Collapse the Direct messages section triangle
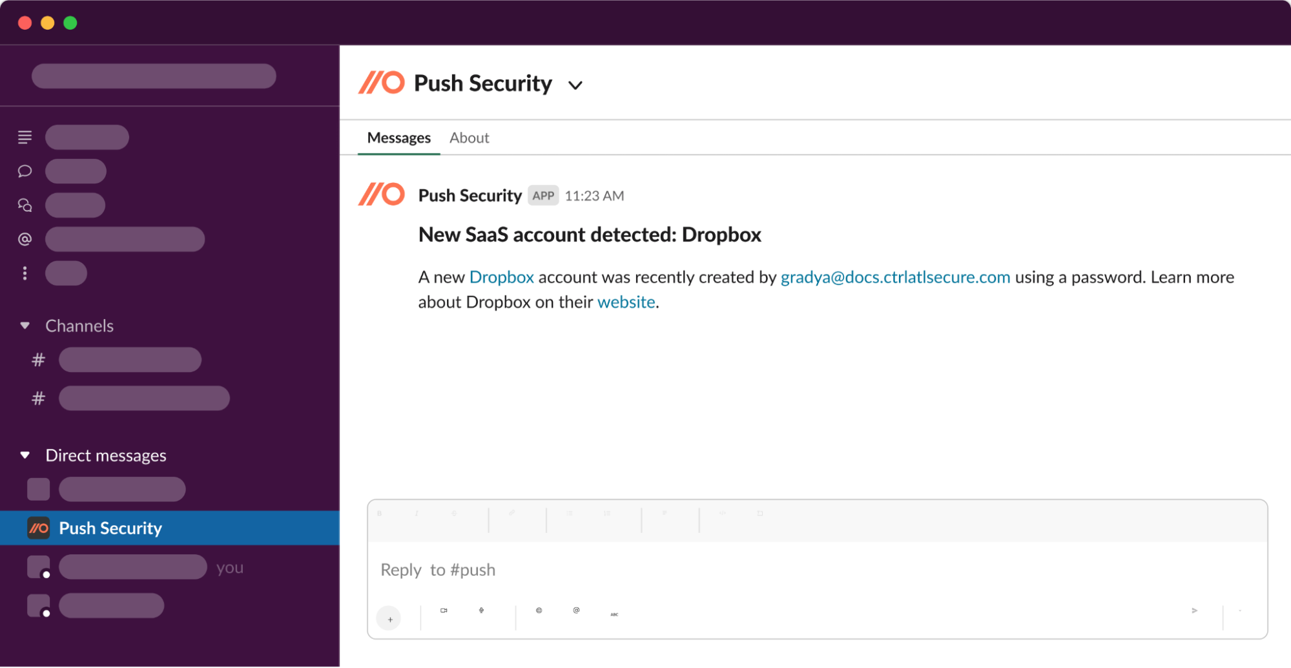1291x668 pixels. tap(25, 455)
